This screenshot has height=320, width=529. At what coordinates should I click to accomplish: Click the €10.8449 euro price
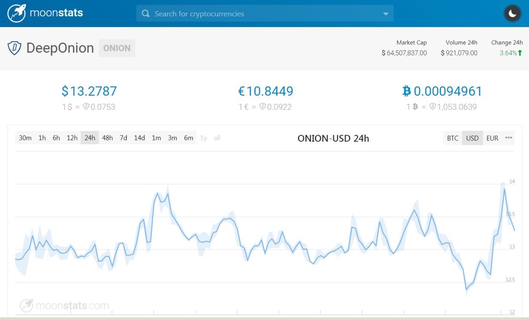pos(265,91)
